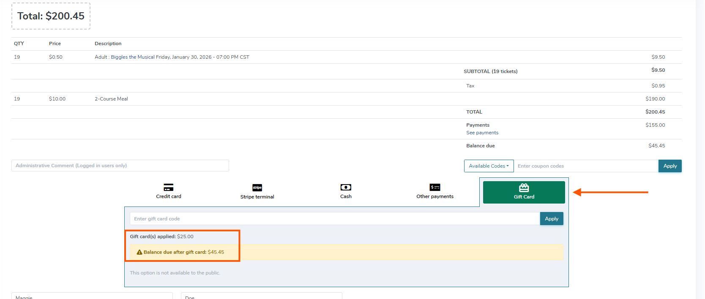Click the $0.50 ticket price cell

click(x=56, y=57)
